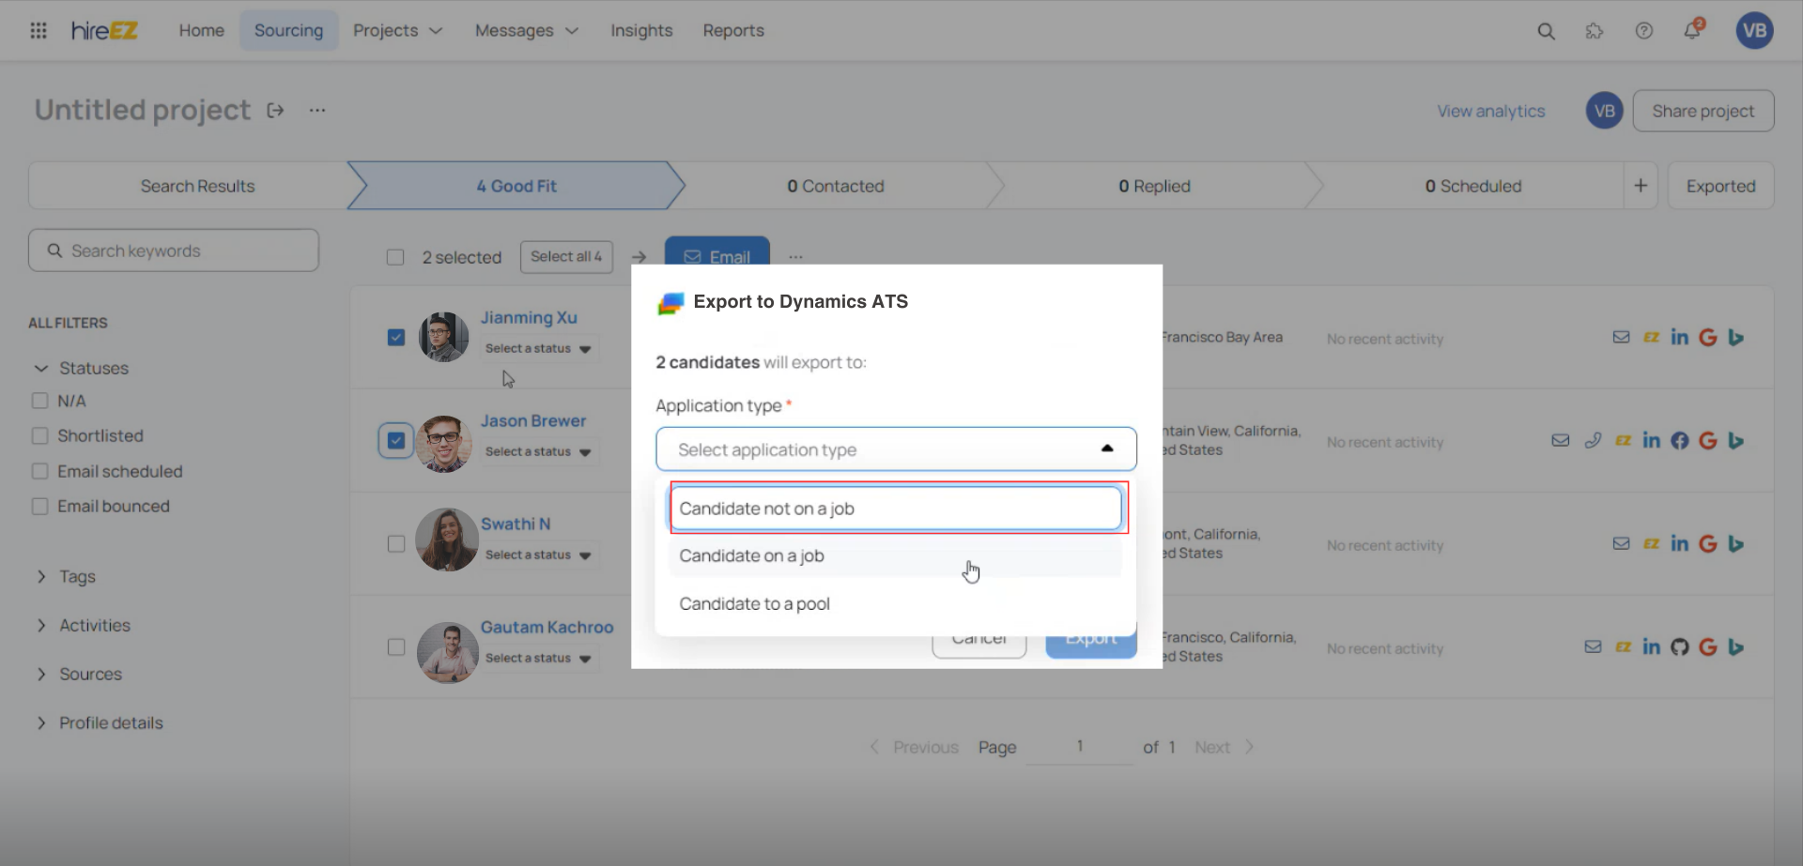Open the apps grid launcher icon
1803x866 pixels.
pos(39,30)
